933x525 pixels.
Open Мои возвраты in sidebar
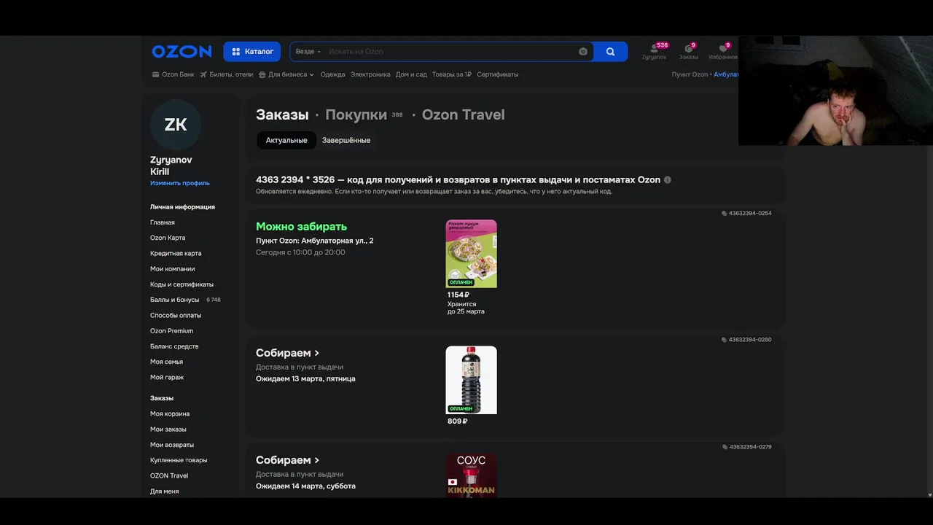pos(172,445)
